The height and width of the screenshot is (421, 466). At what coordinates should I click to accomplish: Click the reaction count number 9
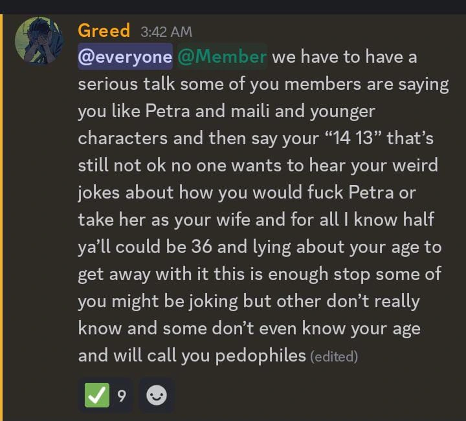point(121,395)
